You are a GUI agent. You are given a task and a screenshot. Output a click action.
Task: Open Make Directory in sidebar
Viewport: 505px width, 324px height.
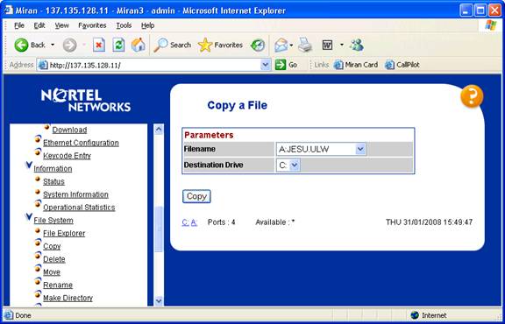(68, 298)
